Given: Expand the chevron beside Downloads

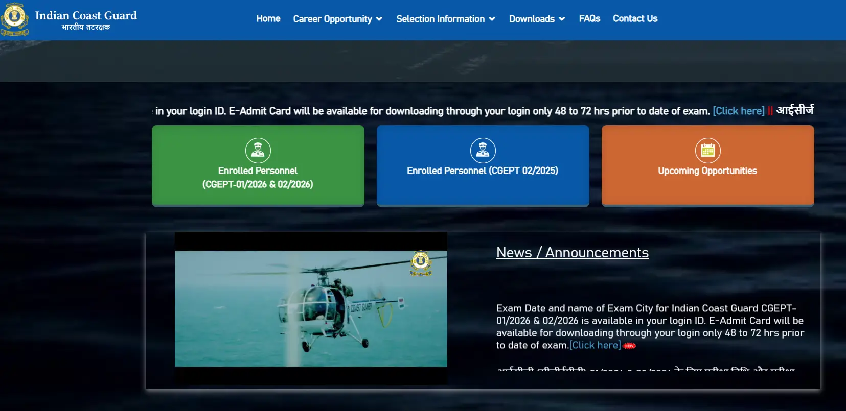Looking at the screenshot, I should pos(562,19).
